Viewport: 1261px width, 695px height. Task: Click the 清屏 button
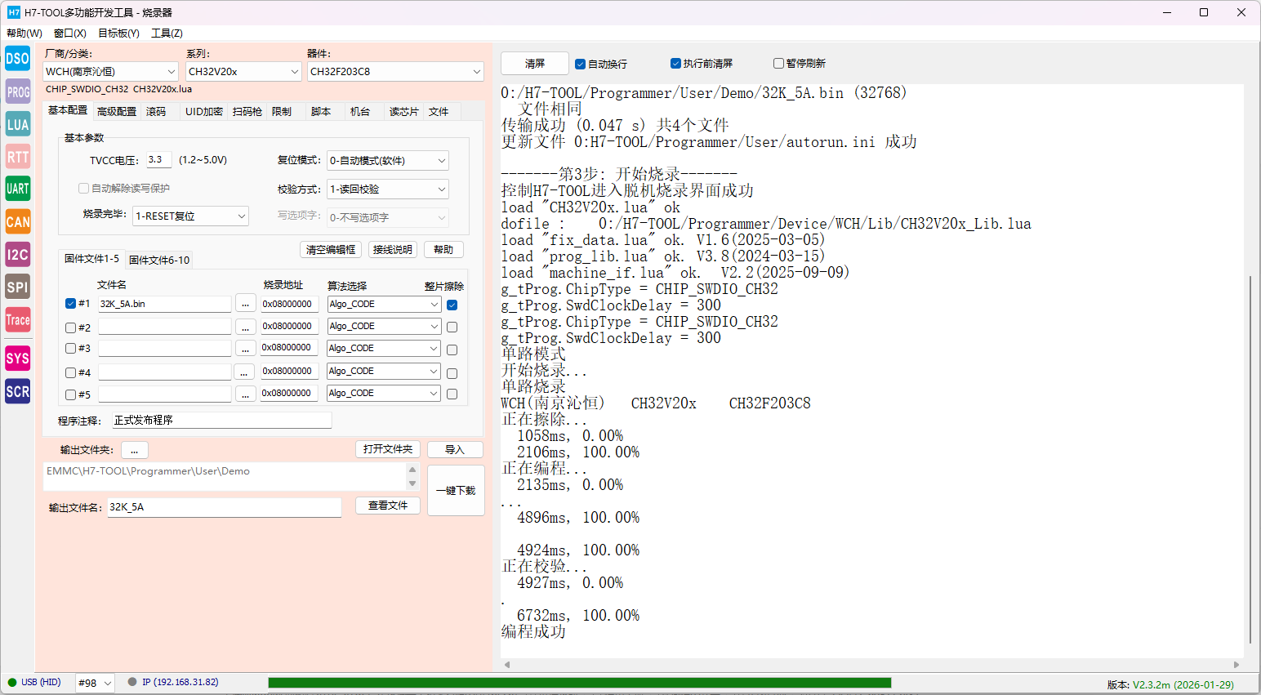[x=535, y=64]
